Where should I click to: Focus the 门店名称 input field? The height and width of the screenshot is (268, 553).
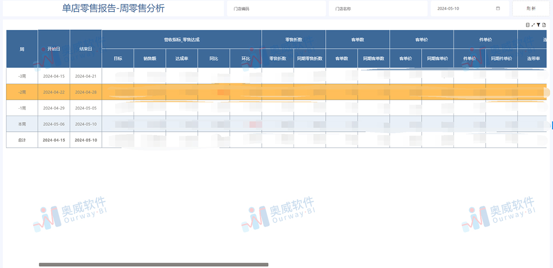(378, 8)
